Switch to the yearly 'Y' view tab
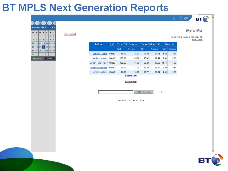The image size is (228, 171). 53,23
